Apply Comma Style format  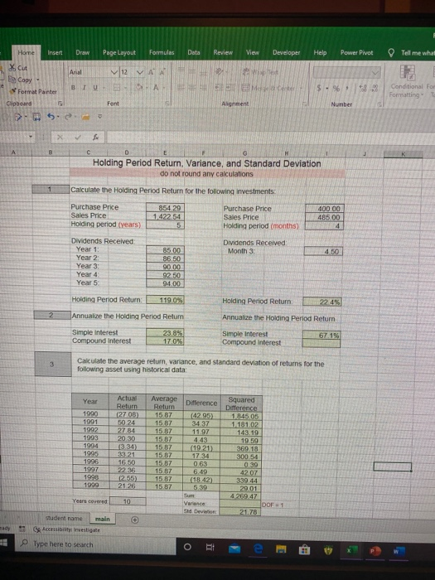347,89
